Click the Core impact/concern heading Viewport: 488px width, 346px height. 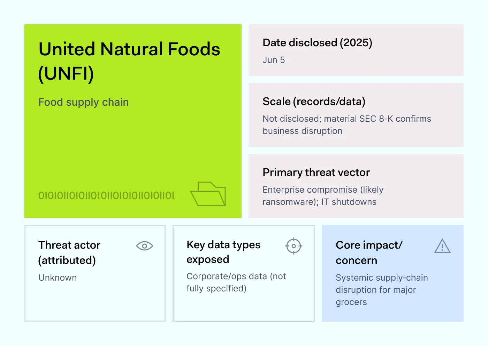(x=369, y=252)
